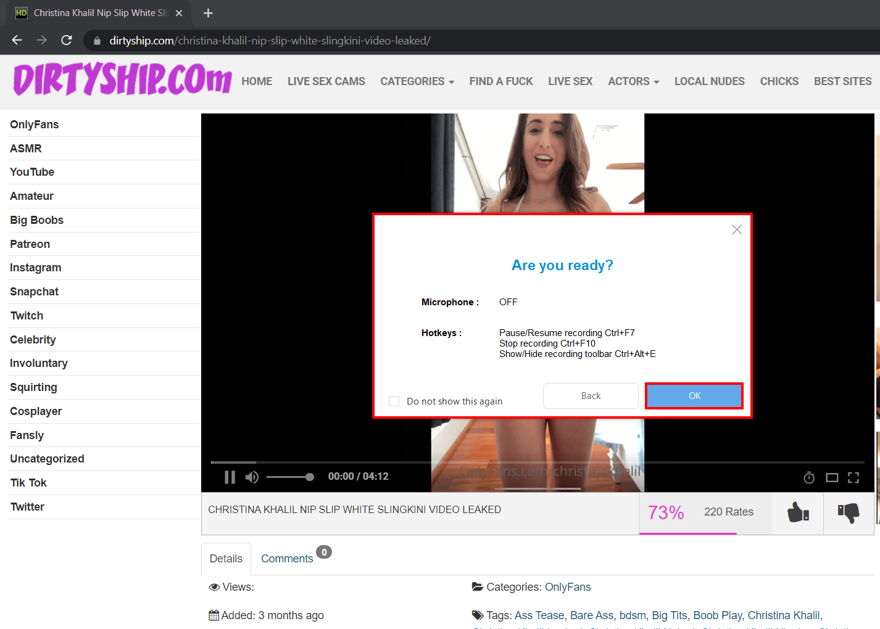Close the current browser tab
880x629 pixels.
(179, 13)
